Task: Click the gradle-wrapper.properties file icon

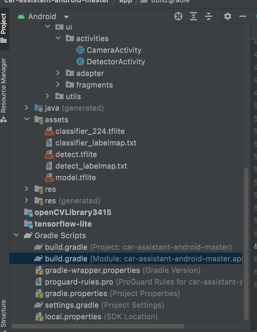Action: [x=39, y=270]
